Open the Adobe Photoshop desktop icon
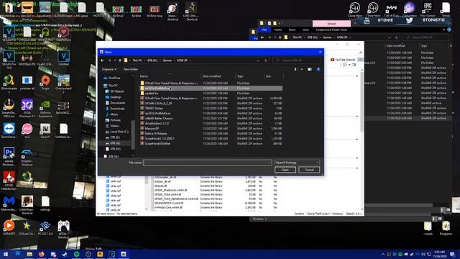This screenshot has height=259, width=460. [x=9, y=156]
